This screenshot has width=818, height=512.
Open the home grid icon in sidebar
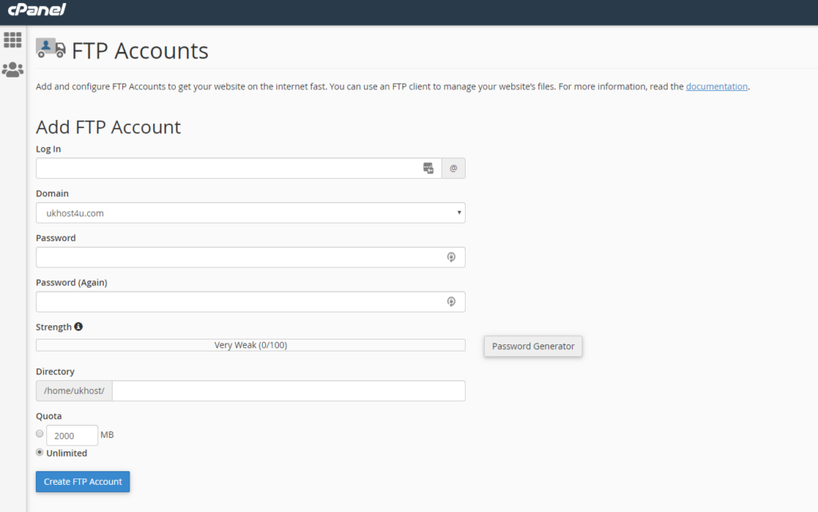(13, 40)
